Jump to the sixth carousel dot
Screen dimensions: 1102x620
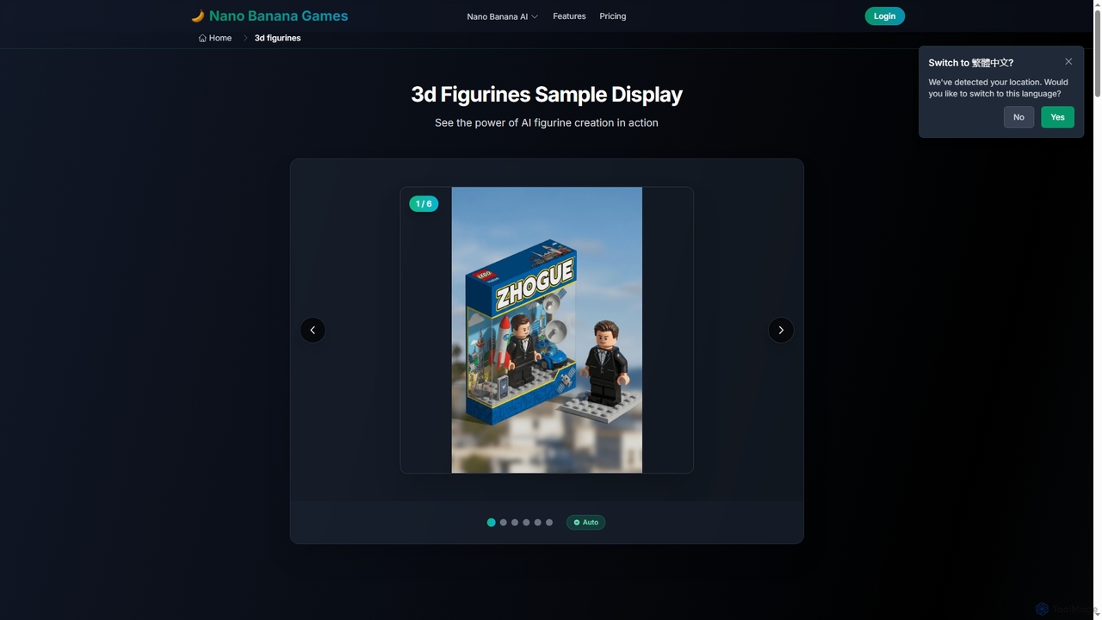(549, 522)
